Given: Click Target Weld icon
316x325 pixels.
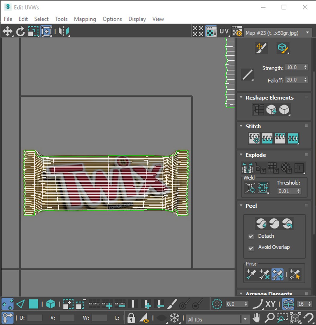Looking at the screenshot, I should point(250,188).
